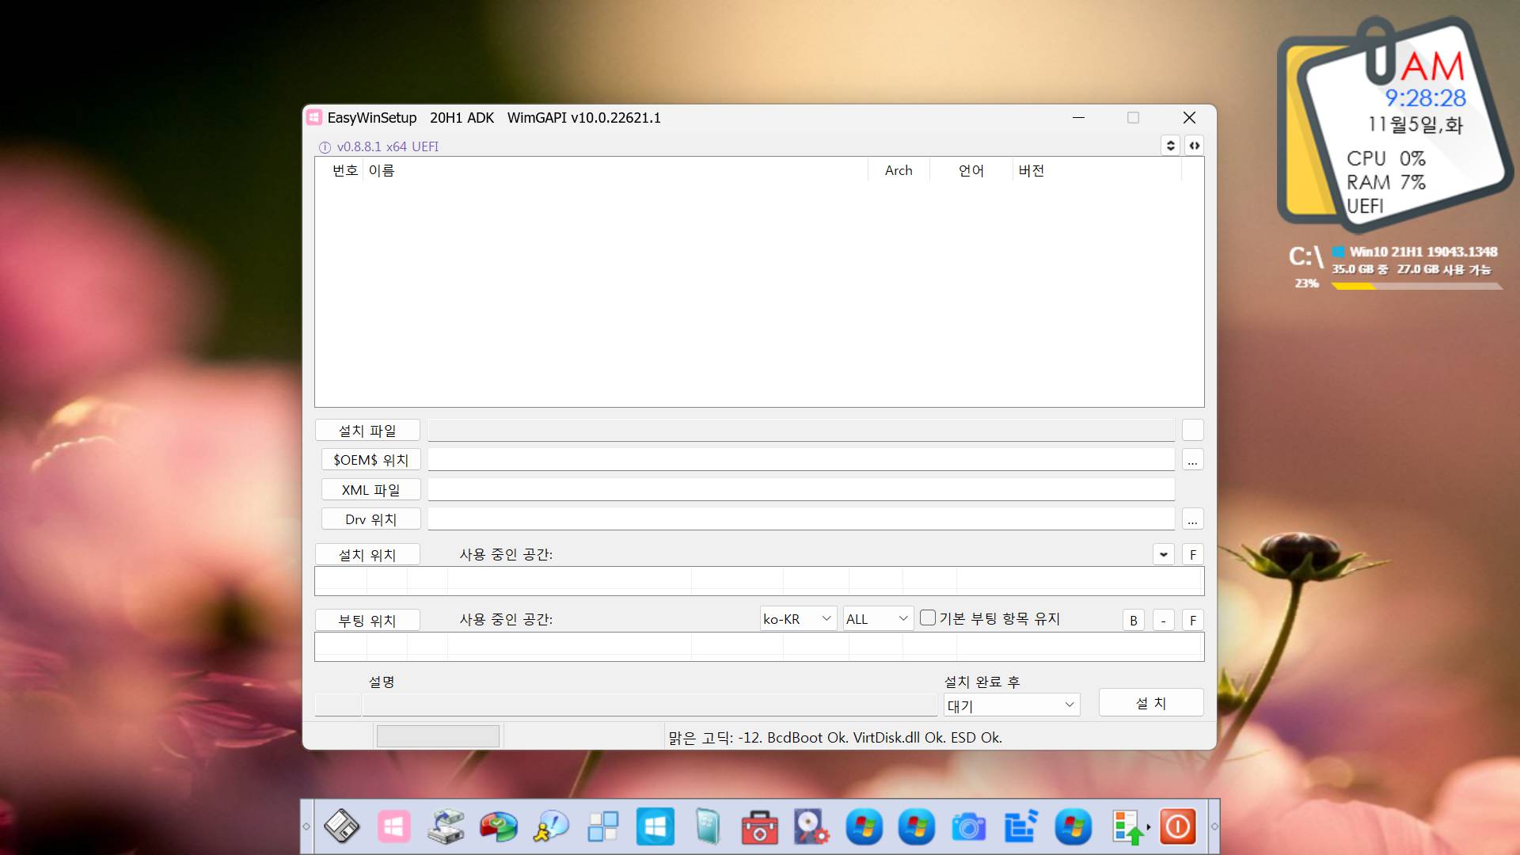Image resolution: width=1520 pixels, height=855 pixels.
Task: Click the floppy disk icon in the dock
Action: coord(342,827)
